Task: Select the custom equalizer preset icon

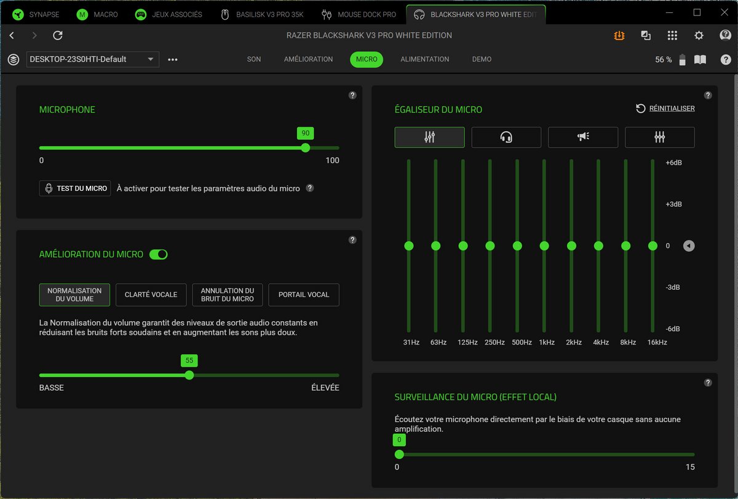Action: click(660, 137)
